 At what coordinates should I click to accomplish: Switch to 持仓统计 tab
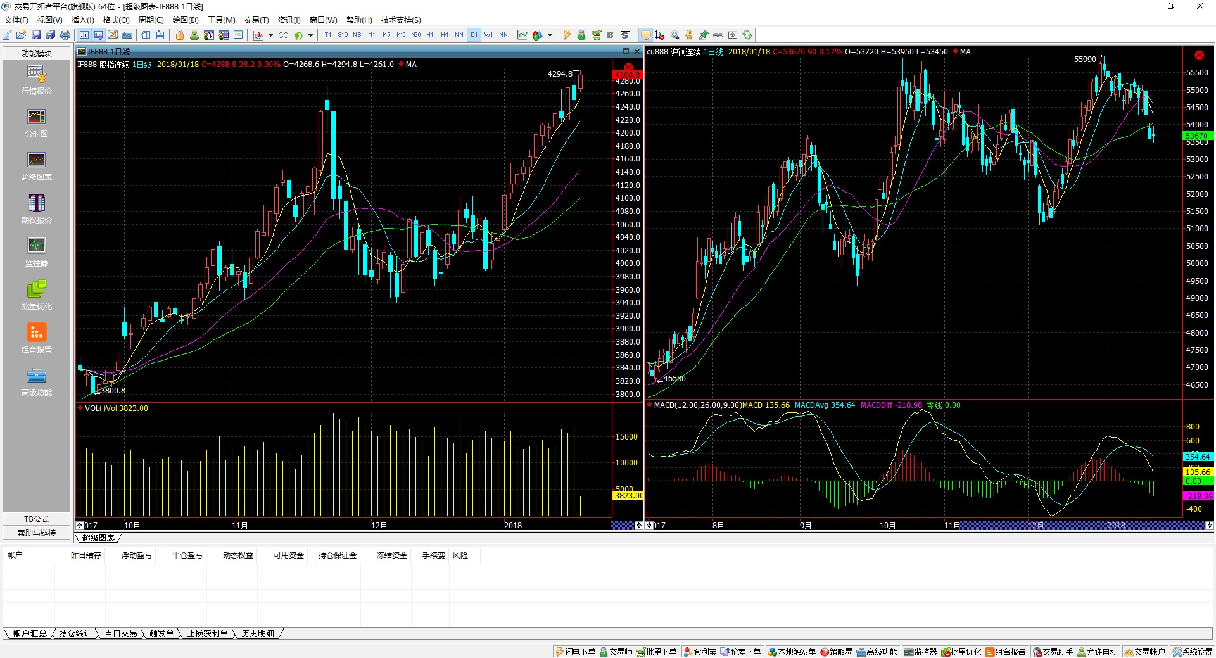[75, 633]
